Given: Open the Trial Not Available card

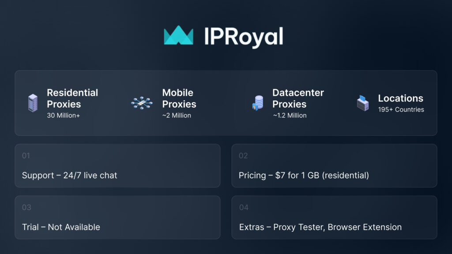Looking at the screenshot, I should pyautogui.click(x=117, y=217).
